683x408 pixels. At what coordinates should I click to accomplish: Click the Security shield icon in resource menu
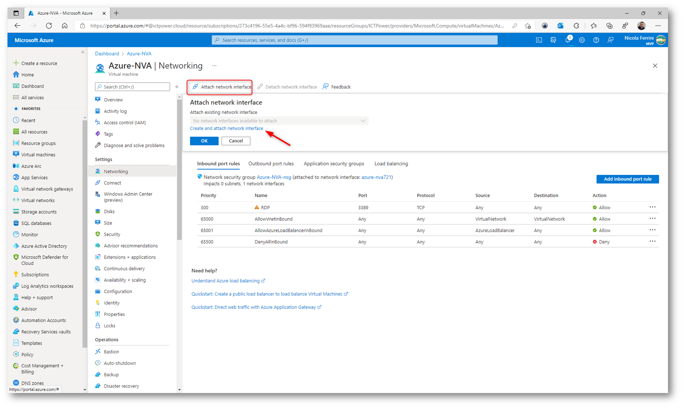pos(97,234)
